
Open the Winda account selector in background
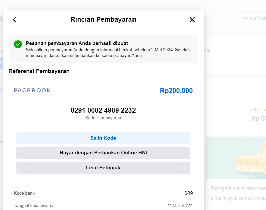[253, 18]
